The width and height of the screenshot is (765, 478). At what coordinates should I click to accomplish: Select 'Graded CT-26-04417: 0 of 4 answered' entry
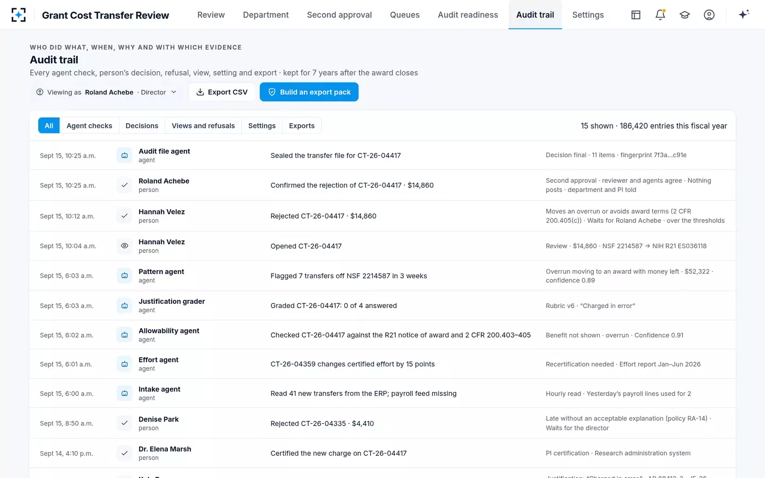coord(382,306)
